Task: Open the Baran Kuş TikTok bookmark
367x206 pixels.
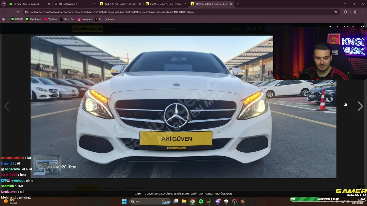Action: [67, 19]
